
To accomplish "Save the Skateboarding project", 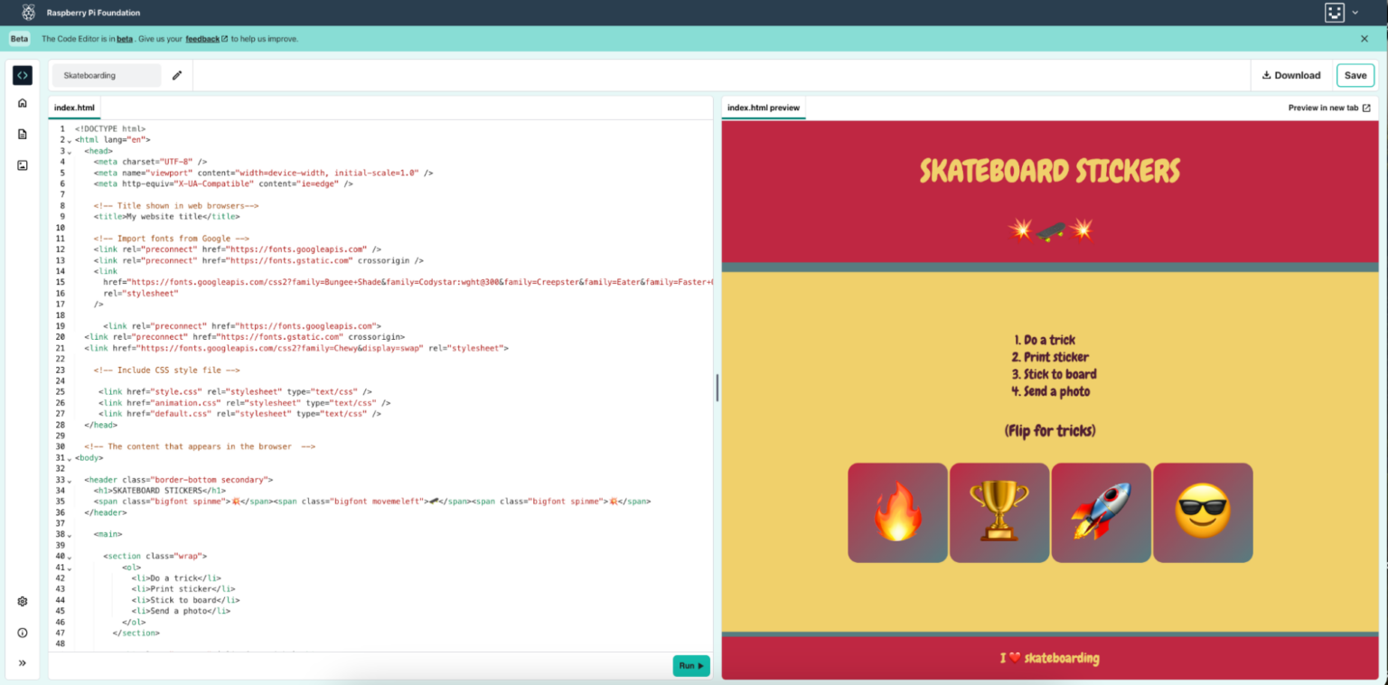I will coord(1355,75).
